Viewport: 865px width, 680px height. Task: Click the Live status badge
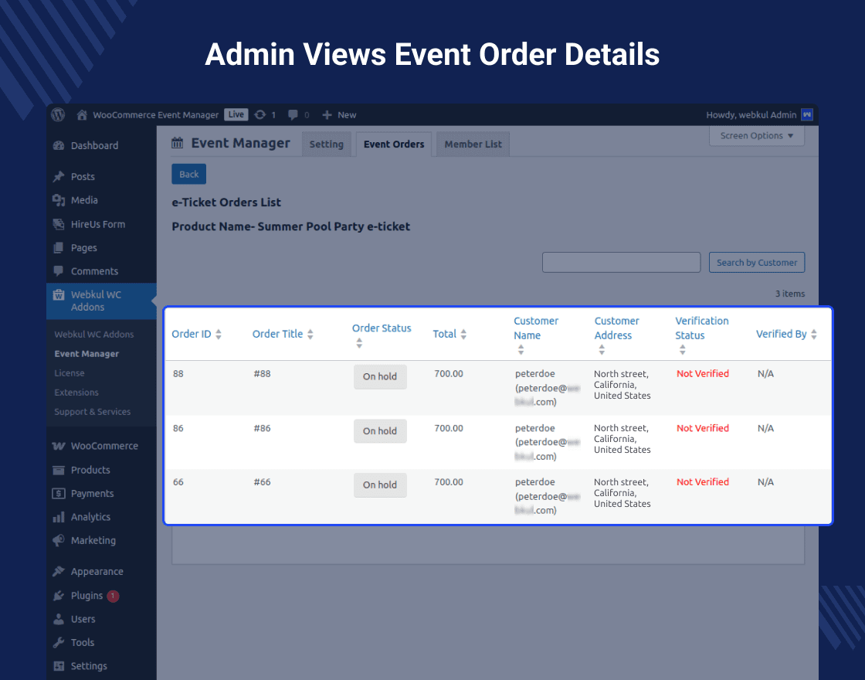[236, 115]
